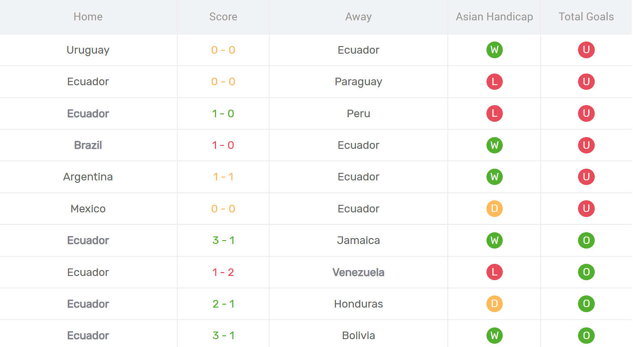The width and height of the screenshot is (633, 347).
Task: Open the Venezuela away team link
Action: [x=358, y=272]
